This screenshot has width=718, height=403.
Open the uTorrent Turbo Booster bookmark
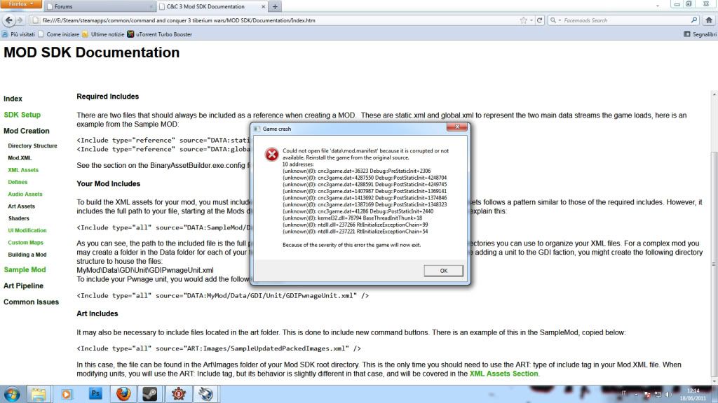[x=159, y=34]
